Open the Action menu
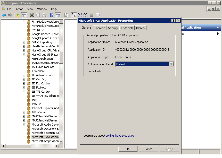The height and width of the screenshot is (158, 222). point(19,9)
